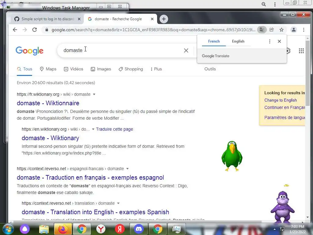Clear the search box with X

[x=186, y=50]
